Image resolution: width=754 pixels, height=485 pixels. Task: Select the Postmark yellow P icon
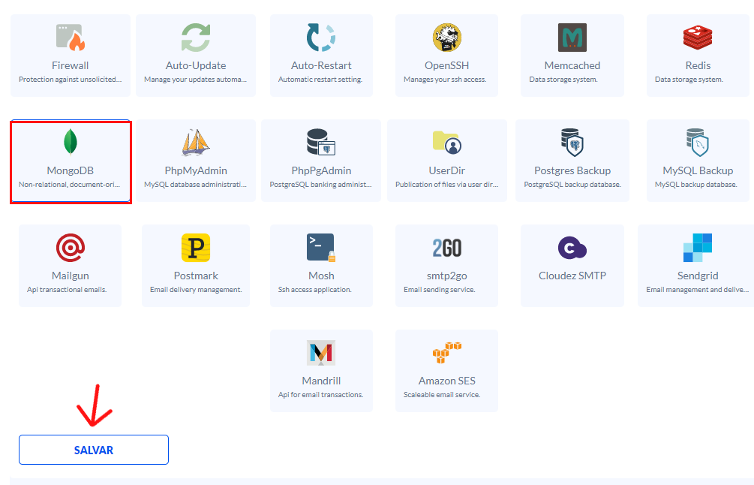(196, 247)
